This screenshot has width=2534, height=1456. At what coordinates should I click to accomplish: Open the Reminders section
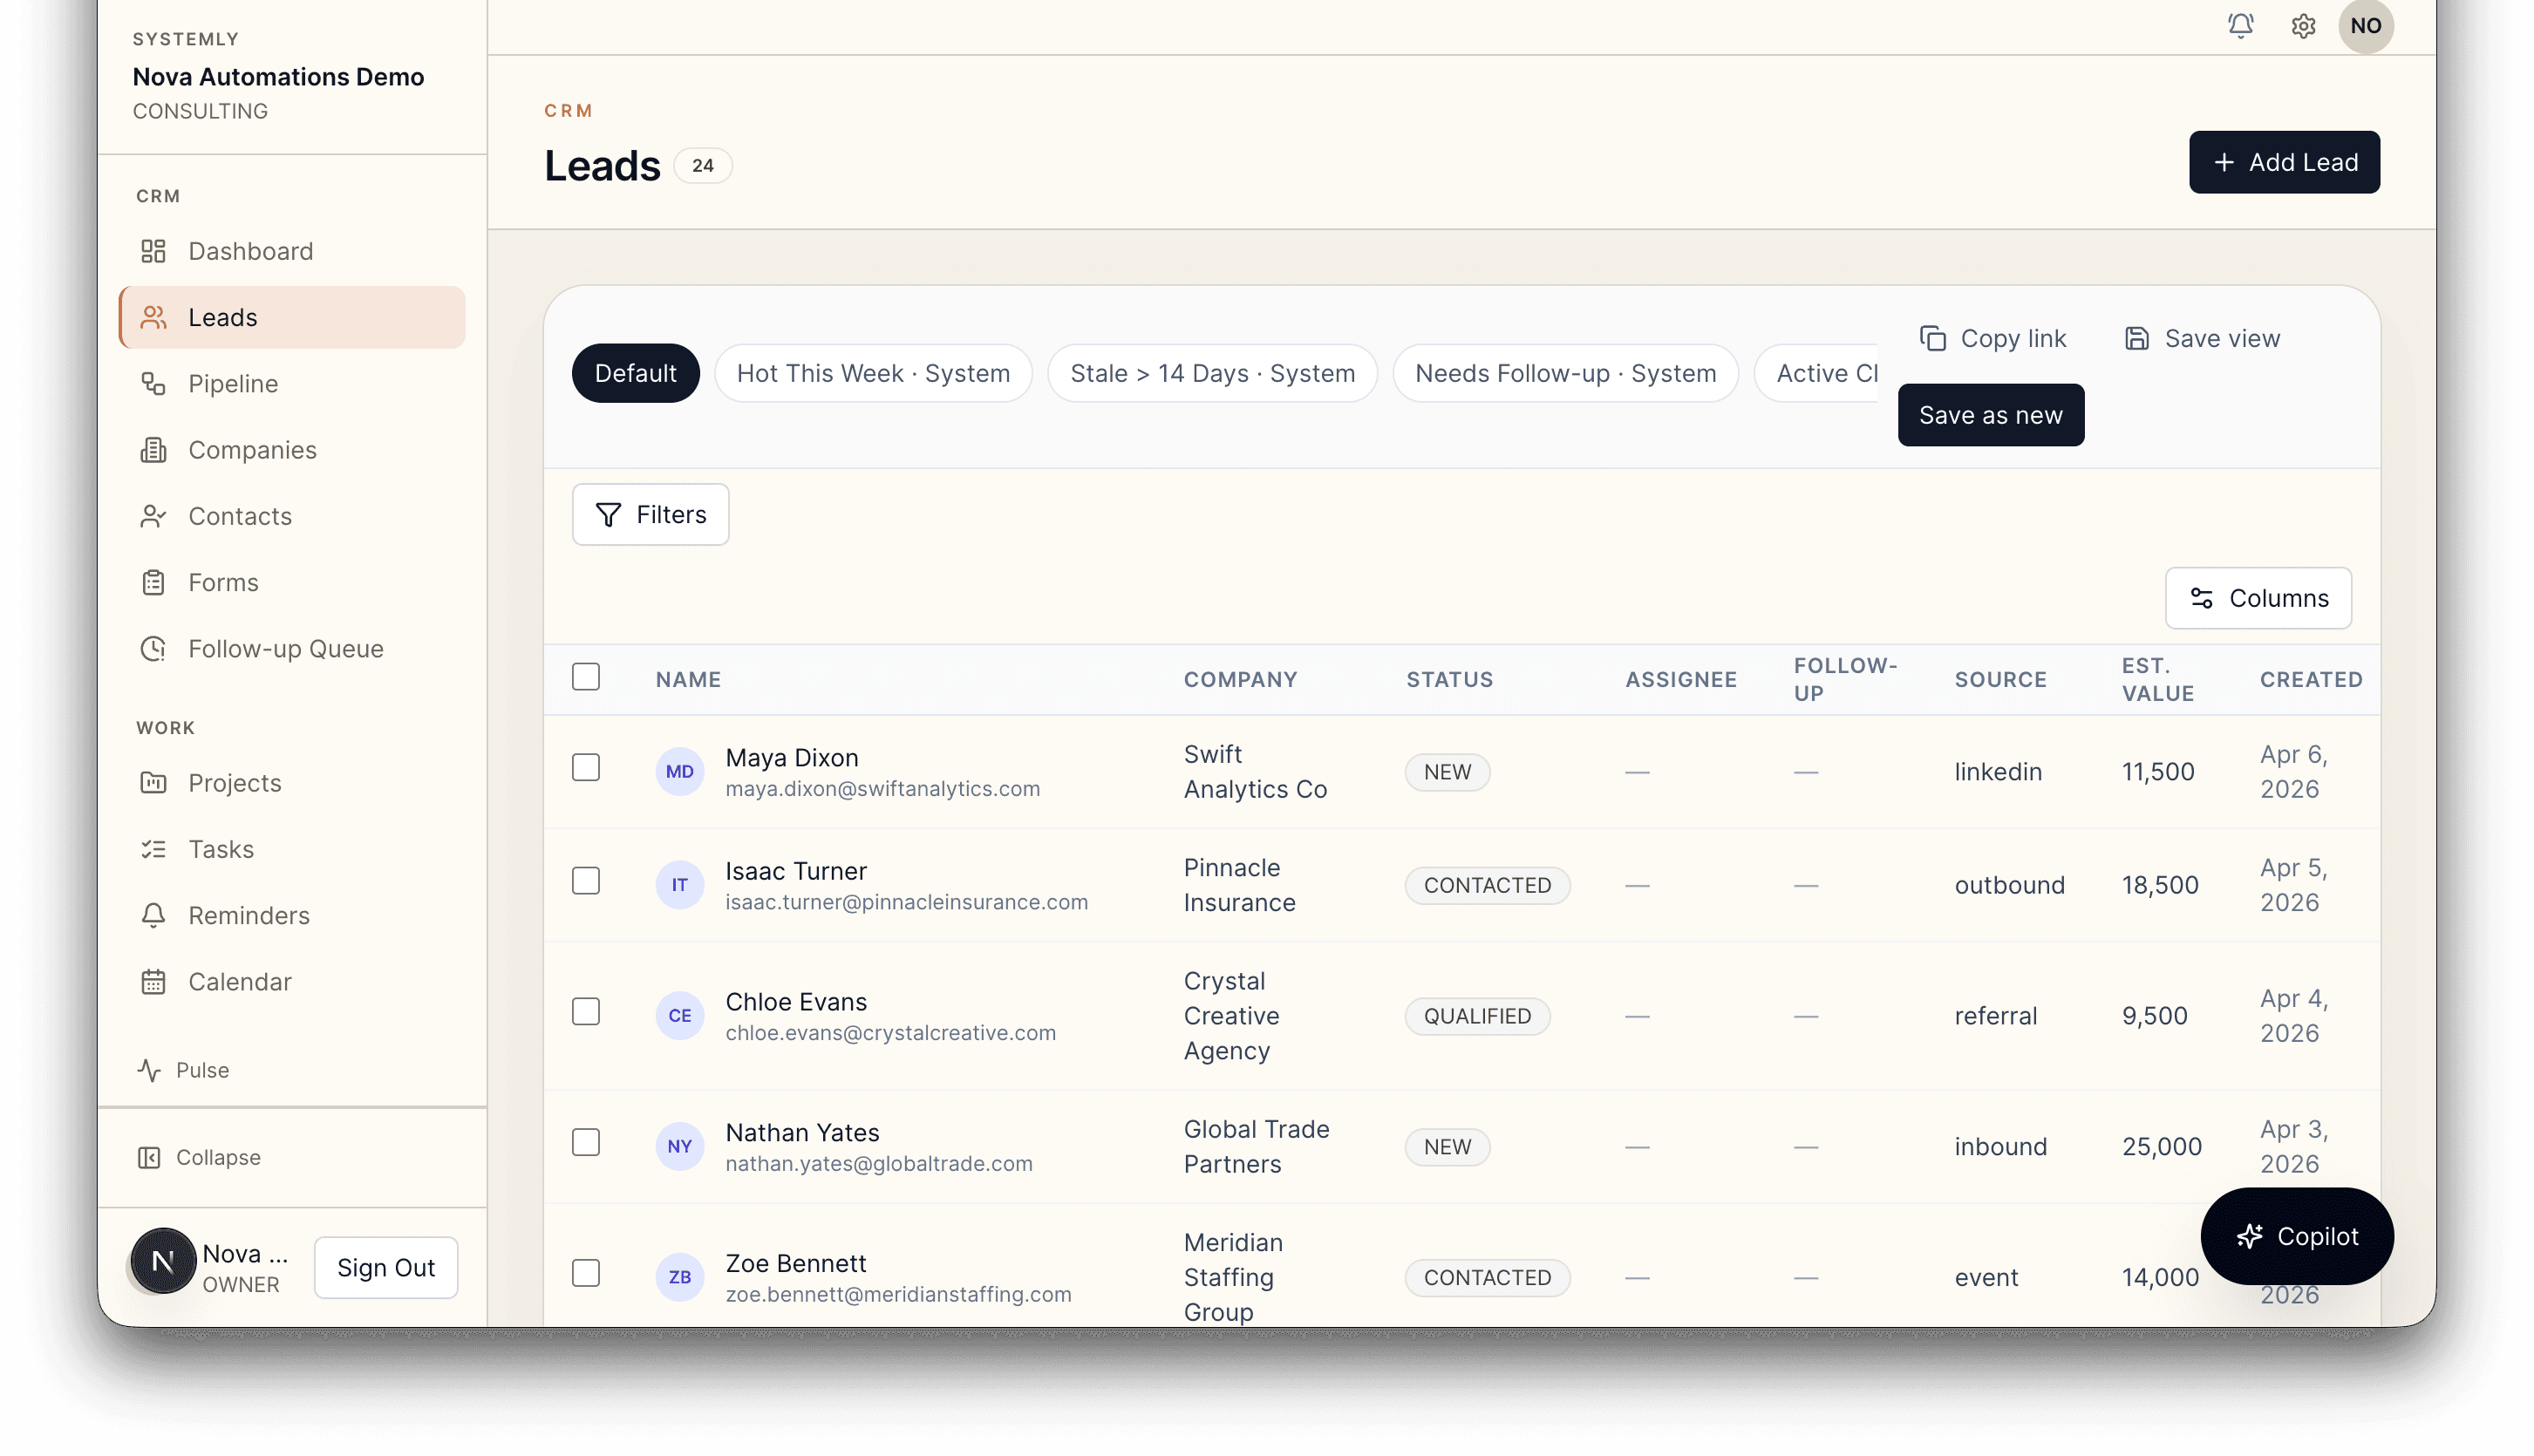coord(249,915)
